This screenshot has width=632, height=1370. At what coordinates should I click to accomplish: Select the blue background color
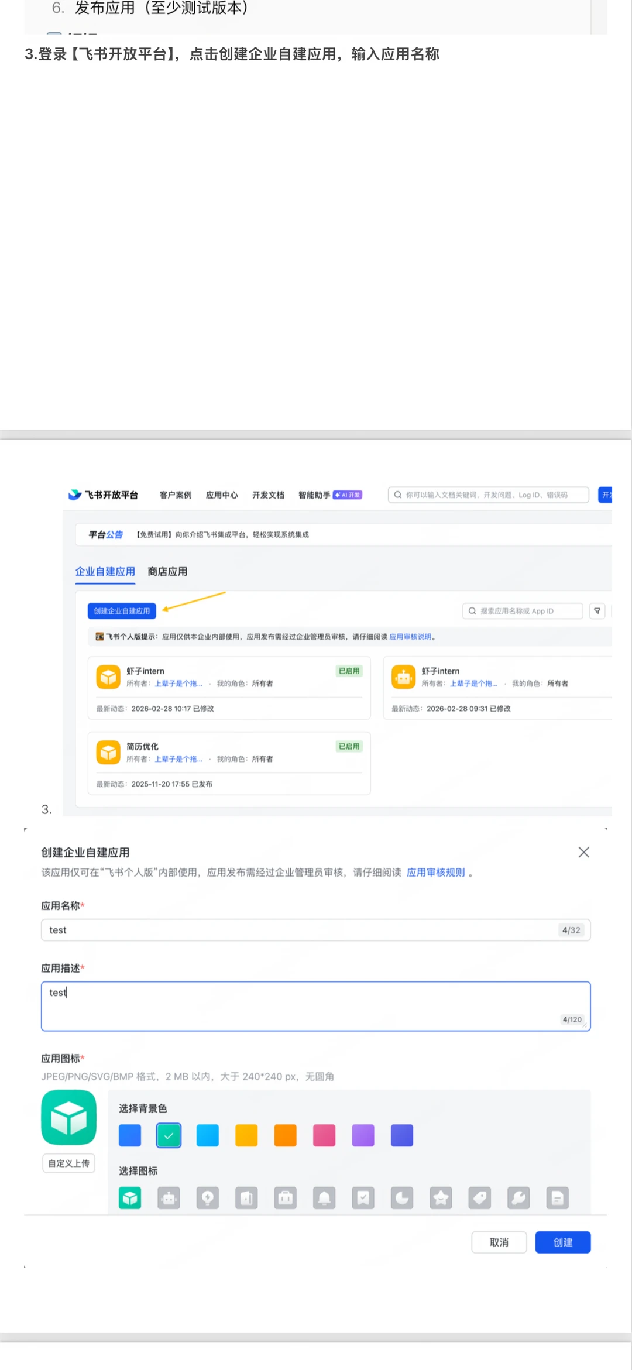(x=130, y=1135)
